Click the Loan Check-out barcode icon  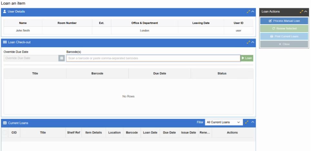click(5, 42)
